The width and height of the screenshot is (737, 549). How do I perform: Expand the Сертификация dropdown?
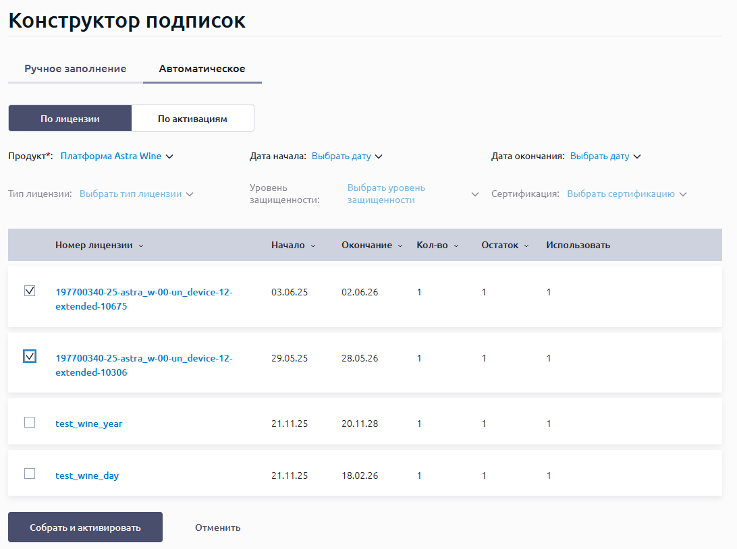click(626, 194)
